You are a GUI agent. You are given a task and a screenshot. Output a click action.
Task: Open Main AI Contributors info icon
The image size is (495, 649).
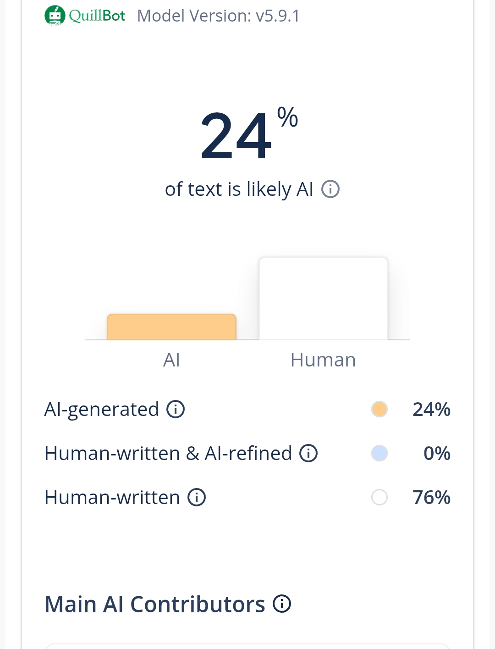(282, 604)
